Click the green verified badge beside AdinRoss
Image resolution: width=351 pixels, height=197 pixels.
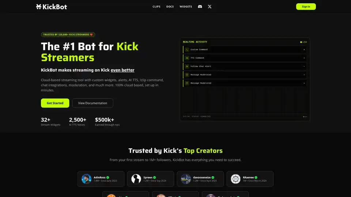click(x=108, y=177)
